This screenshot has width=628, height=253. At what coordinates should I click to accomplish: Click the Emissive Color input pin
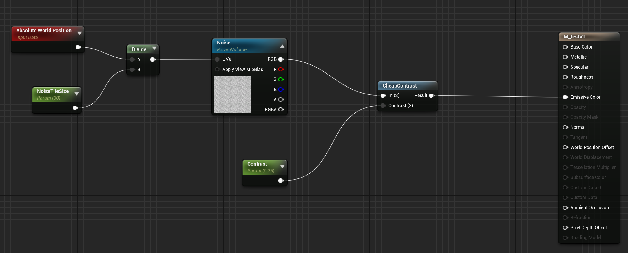[x=565, y=97]
